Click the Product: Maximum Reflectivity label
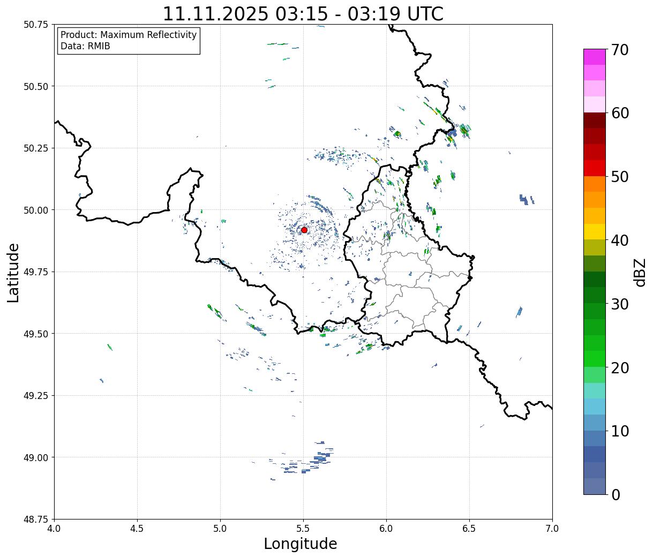 pyautogui.click(x=129, y=35)
